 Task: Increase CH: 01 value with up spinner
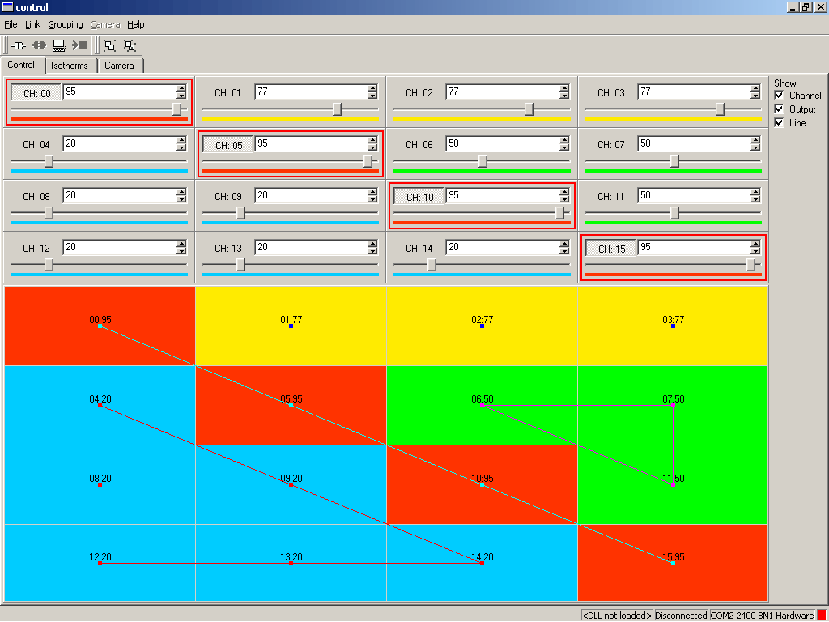(372, 89)
